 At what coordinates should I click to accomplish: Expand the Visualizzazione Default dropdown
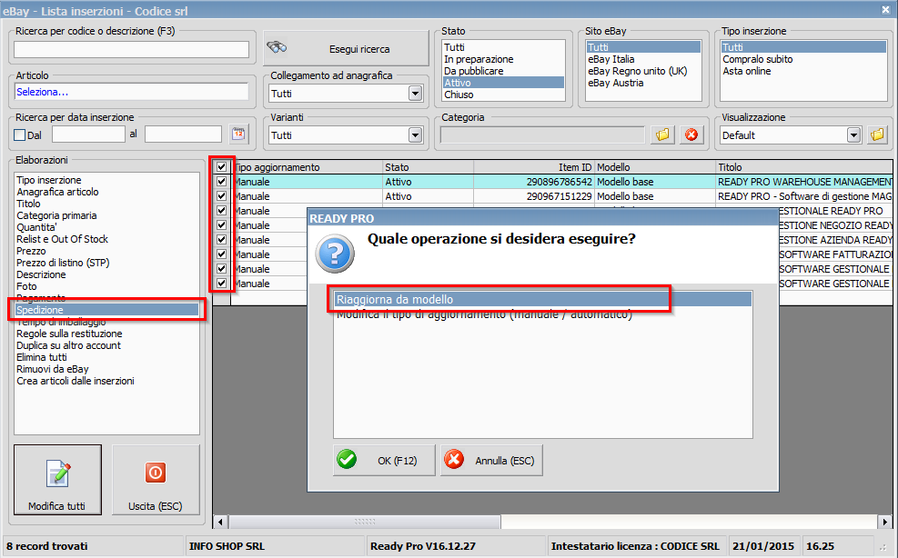[853, 135]
